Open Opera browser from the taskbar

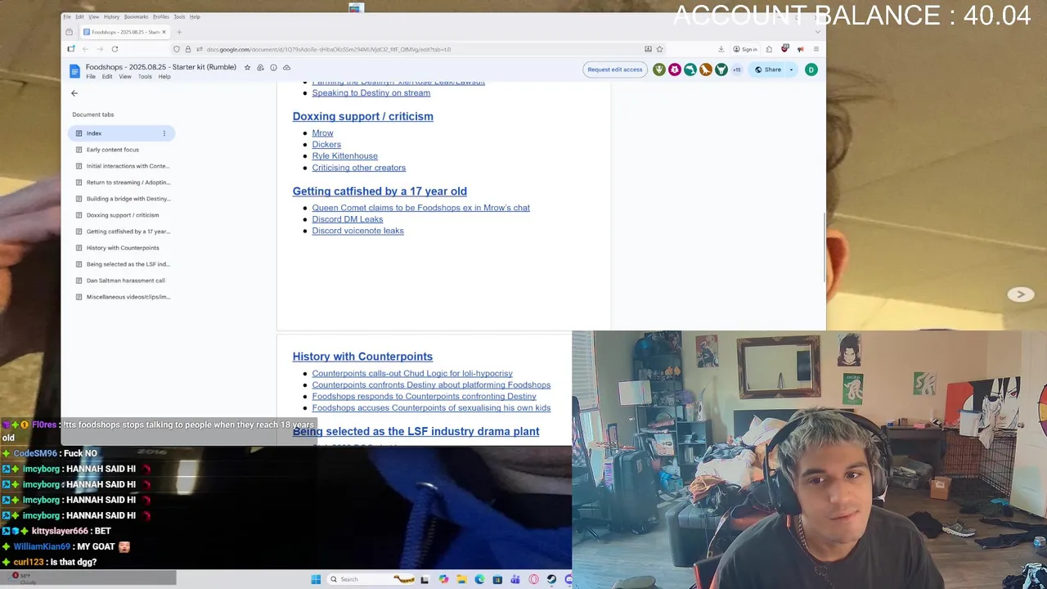(x=533, y=579)
